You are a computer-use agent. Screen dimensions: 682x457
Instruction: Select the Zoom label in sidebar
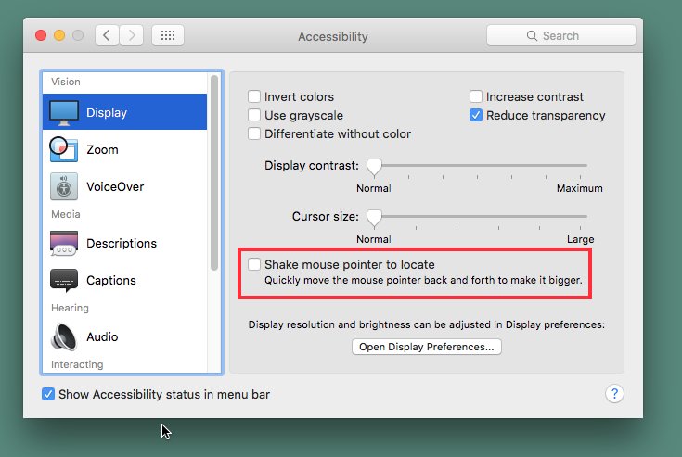coord(102,150)
